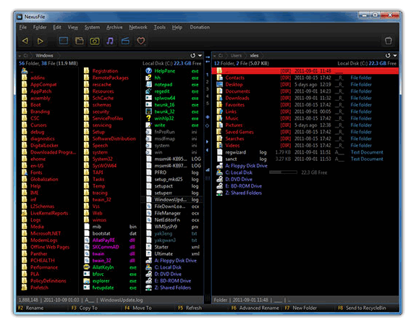Select the Fonts folder in left panel
Image resolution: width=416 pixels, height=326 pixels.
(x=48, y=172)
